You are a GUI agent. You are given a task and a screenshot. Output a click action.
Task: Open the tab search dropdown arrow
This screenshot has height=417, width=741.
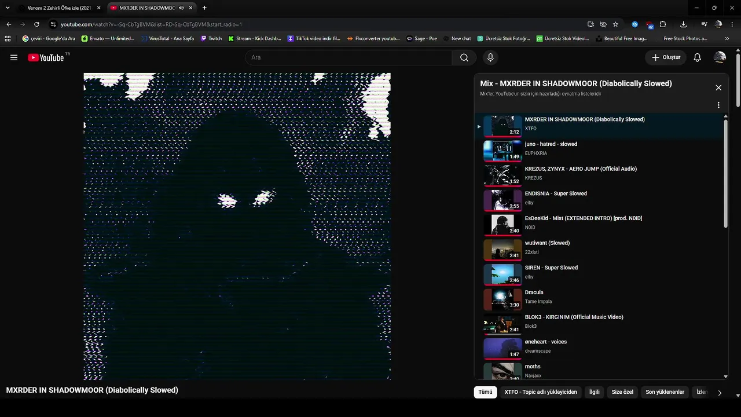click(8, 8)
